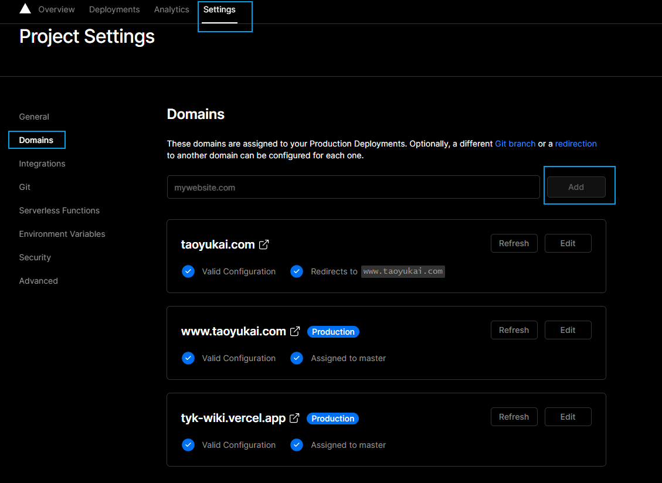The image size is (662, 483).
Task: Select the Settings tab
Action: coord(219,9)
